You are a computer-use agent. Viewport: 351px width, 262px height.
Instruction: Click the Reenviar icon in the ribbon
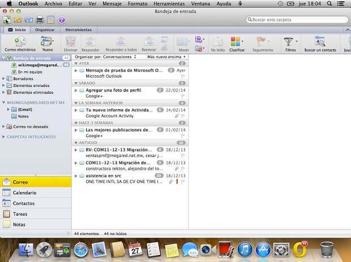click(149, 42)
